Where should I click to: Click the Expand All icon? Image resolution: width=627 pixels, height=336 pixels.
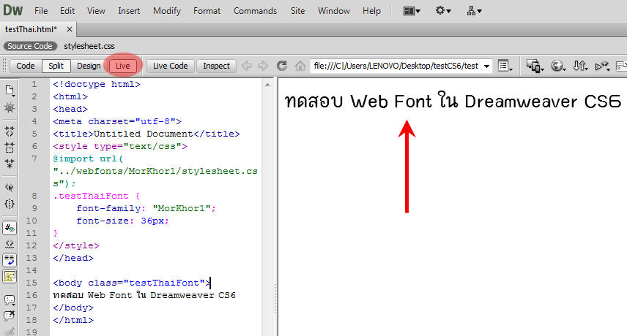click(10, 164)
